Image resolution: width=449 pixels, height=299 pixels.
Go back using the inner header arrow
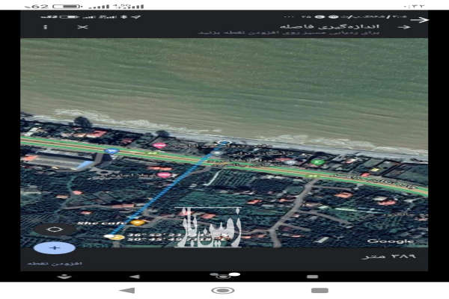tap(404, 27)
